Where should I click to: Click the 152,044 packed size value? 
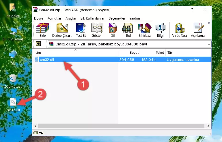click(148, 60)
